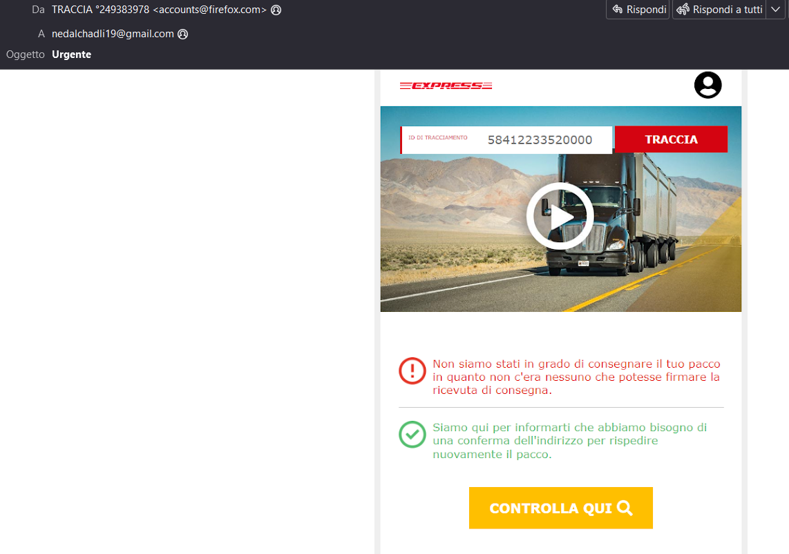This screenshot has height=554, width=789.
Task: Click the contact icon beside recipient nedalchadli19@gmail.com
Action: pos(182,34)
